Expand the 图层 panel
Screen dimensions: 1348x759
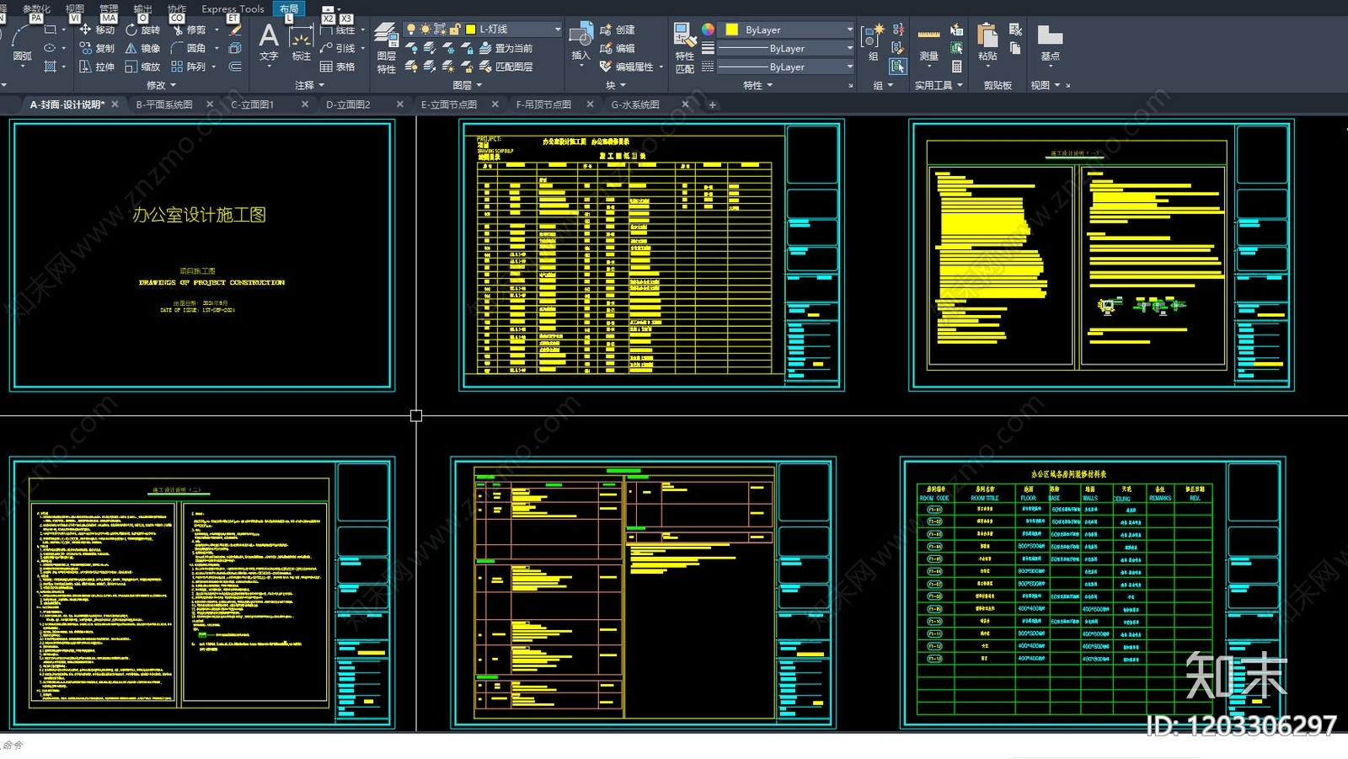tap(468, 85)
